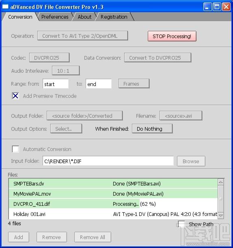The width and height of the screenshot is (233, 248).
Task: Click the 4 files count label
Action: click(x=14, y=223)
